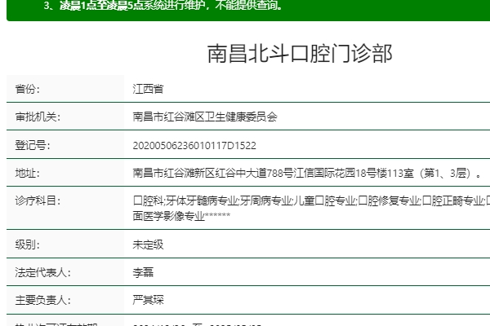490x326 pixels.
Task: Click the 诊疗科目 label
Action: (x=38, y=201)
